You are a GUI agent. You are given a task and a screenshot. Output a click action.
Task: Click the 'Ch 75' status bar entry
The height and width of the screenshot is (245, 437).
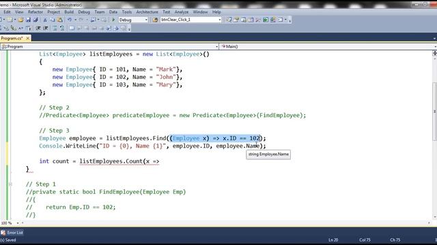tap(395, 240)
